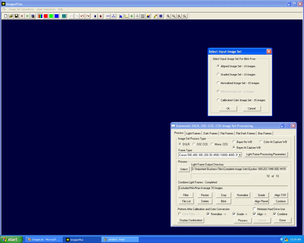This screenshot has height=243, width=304.
Task: Select the RGB color channel display button
Action: (x=40, y=16)
